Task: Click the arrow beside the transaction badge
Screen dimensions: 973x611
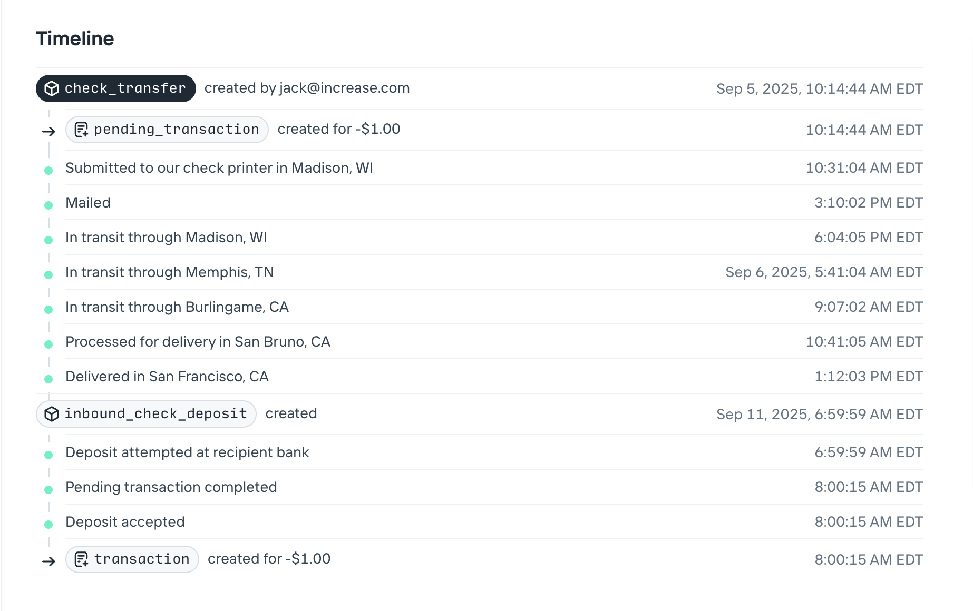Action: point(48,561)
